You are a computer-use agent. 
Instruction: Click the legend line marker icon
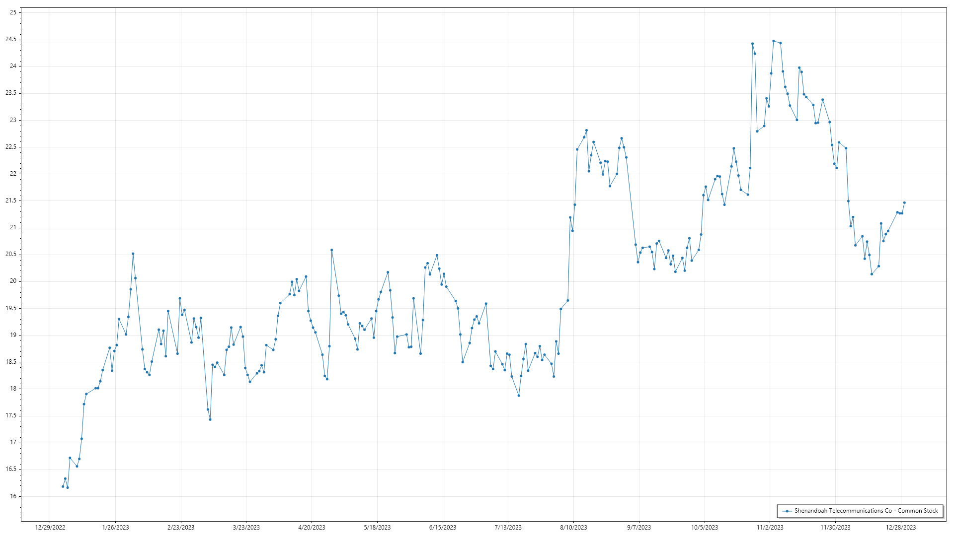coord(787,511)
